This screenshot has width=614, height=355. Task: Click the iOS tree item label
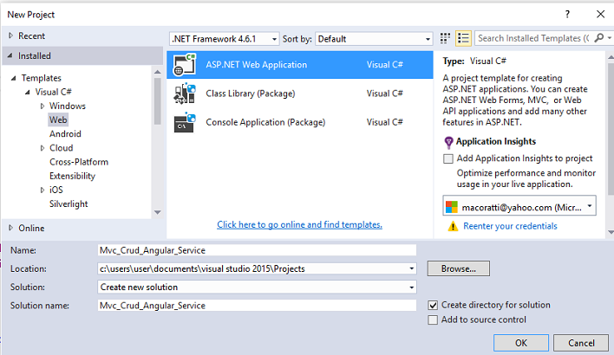tap(56, 190)
